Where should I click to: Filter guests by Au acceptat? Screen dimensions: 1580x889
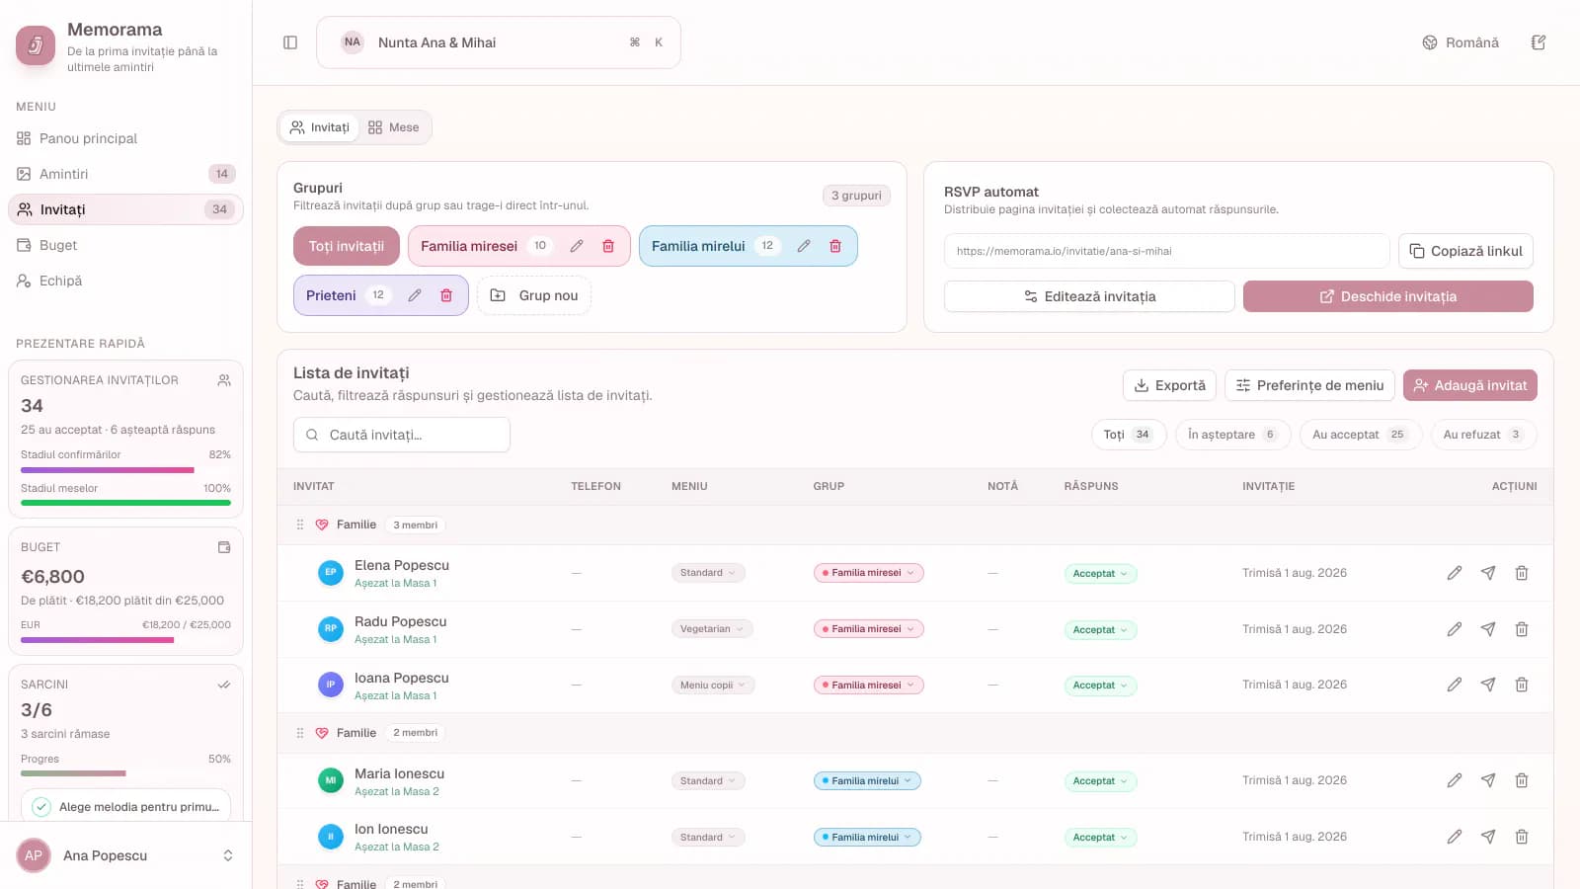[1360, 435]
